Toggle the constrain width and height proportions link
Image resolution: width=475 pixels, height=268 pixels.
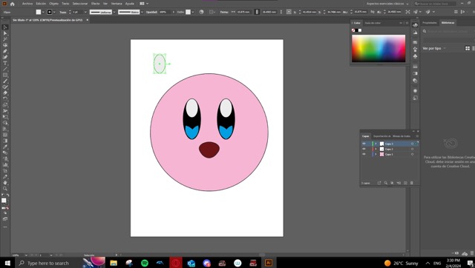257,12
